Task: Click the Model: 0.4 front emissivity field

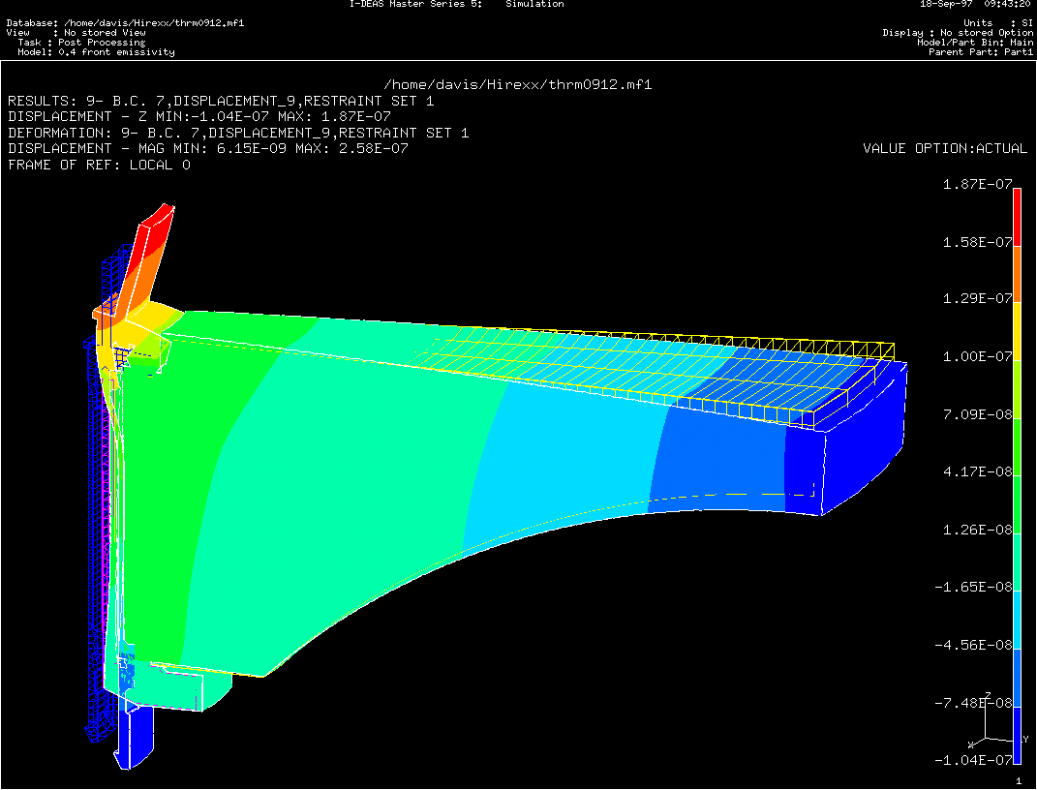Action: click(90, 52)
